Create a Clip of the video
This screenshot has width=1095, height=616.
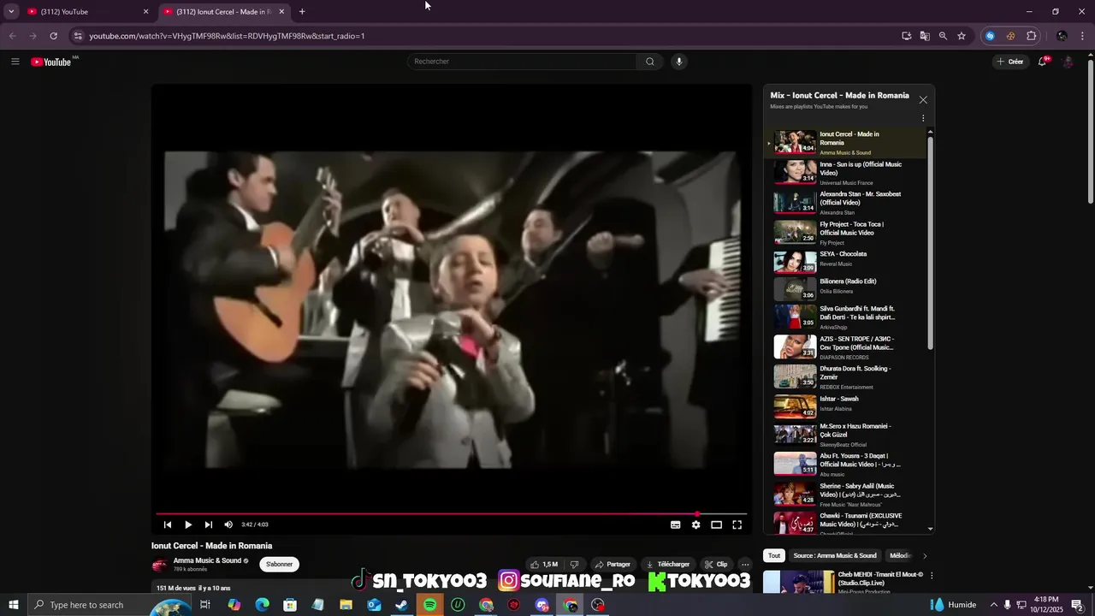[x=716, y=565]
